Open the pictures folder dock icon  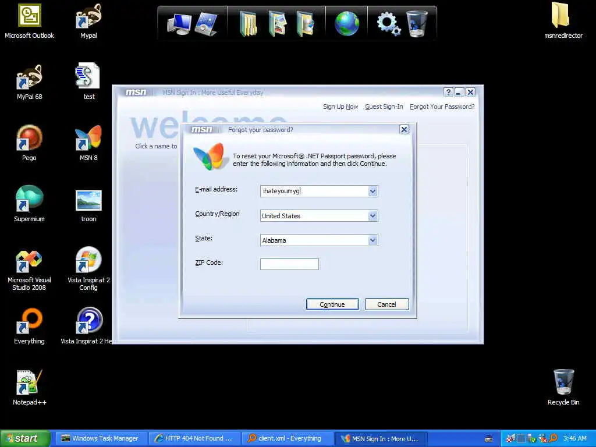click(x=278, y=24)
